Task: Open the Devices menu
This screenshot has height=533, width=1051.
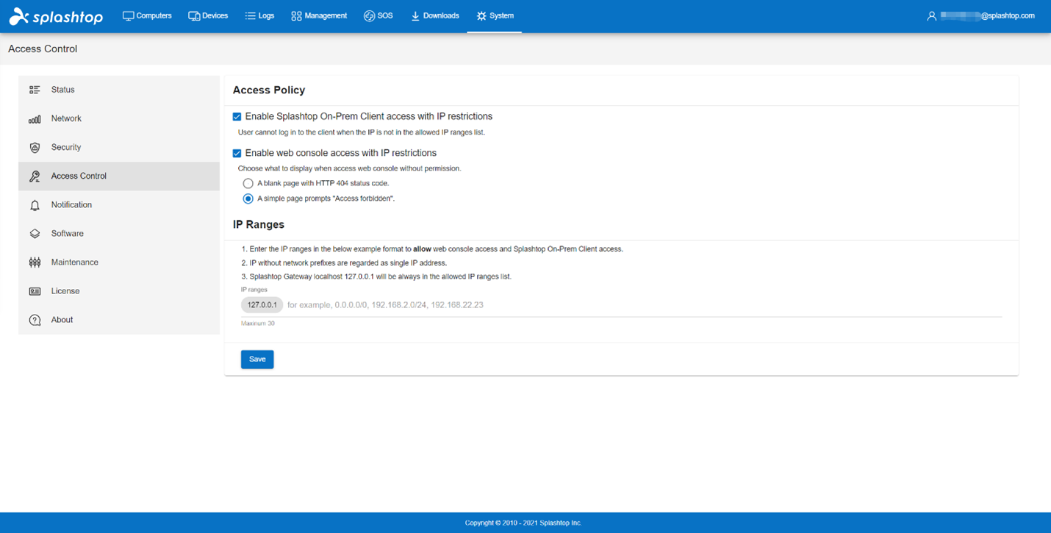Action: 208,15
